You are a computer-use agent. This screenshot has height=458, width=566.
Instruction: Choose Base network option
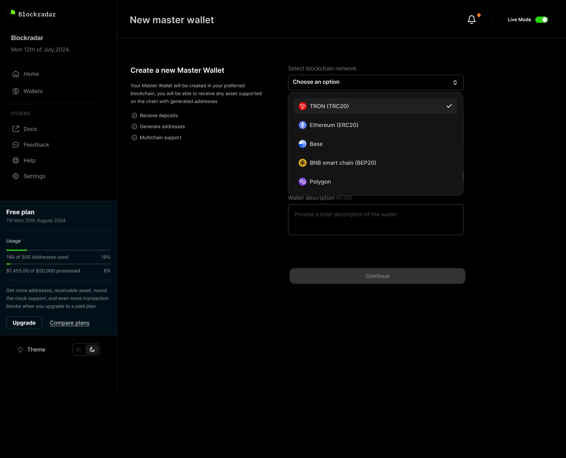(375, 144)
